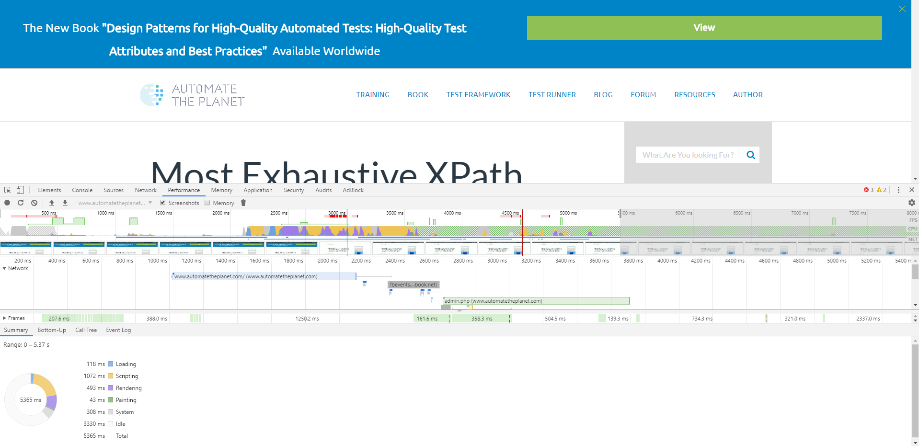Toggle the device toolbar icon

click(20, 190)
